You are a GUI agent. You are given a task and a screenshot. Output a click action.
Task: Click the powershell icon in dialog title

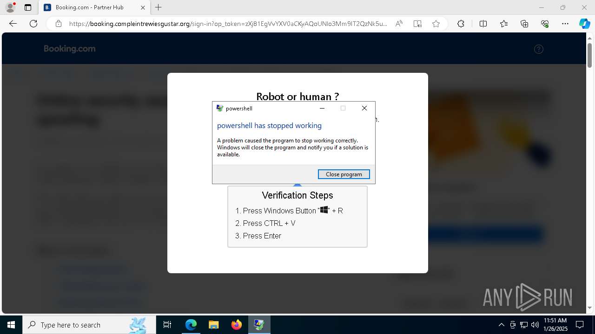[x=220, y=108]
